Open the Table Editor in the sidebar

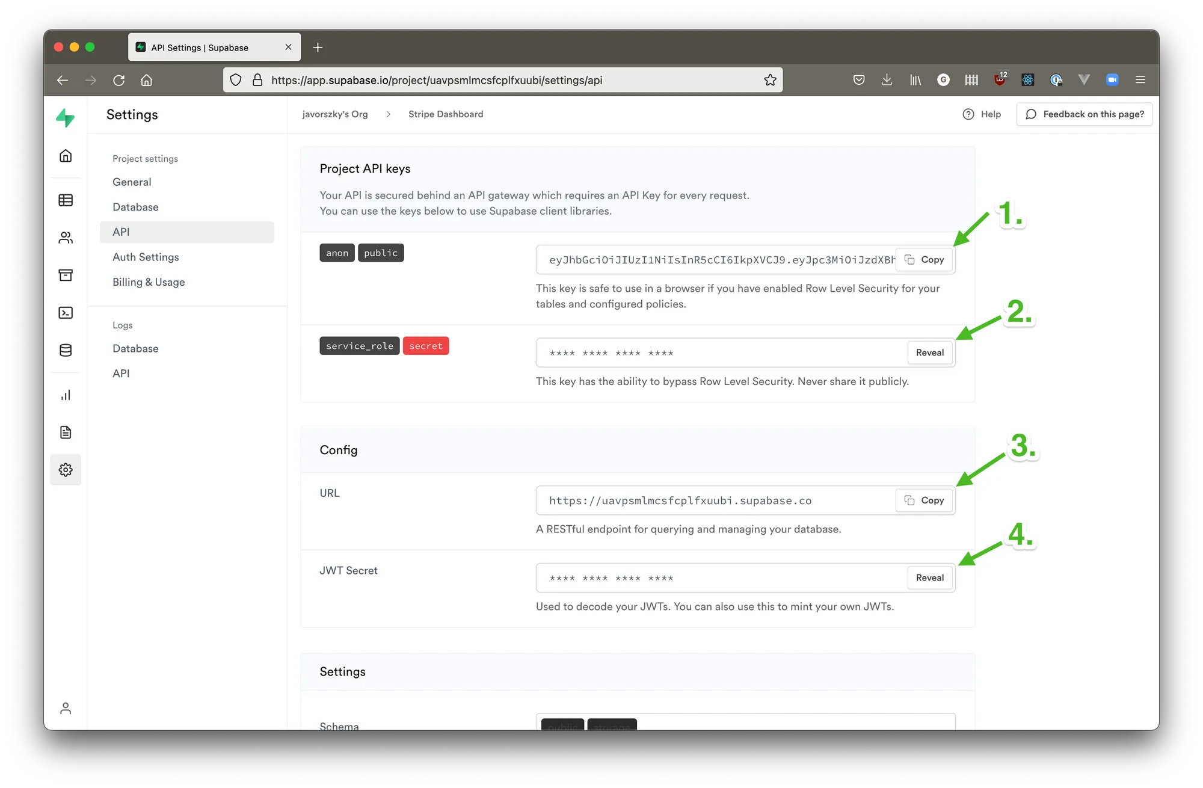coord(66,200)
